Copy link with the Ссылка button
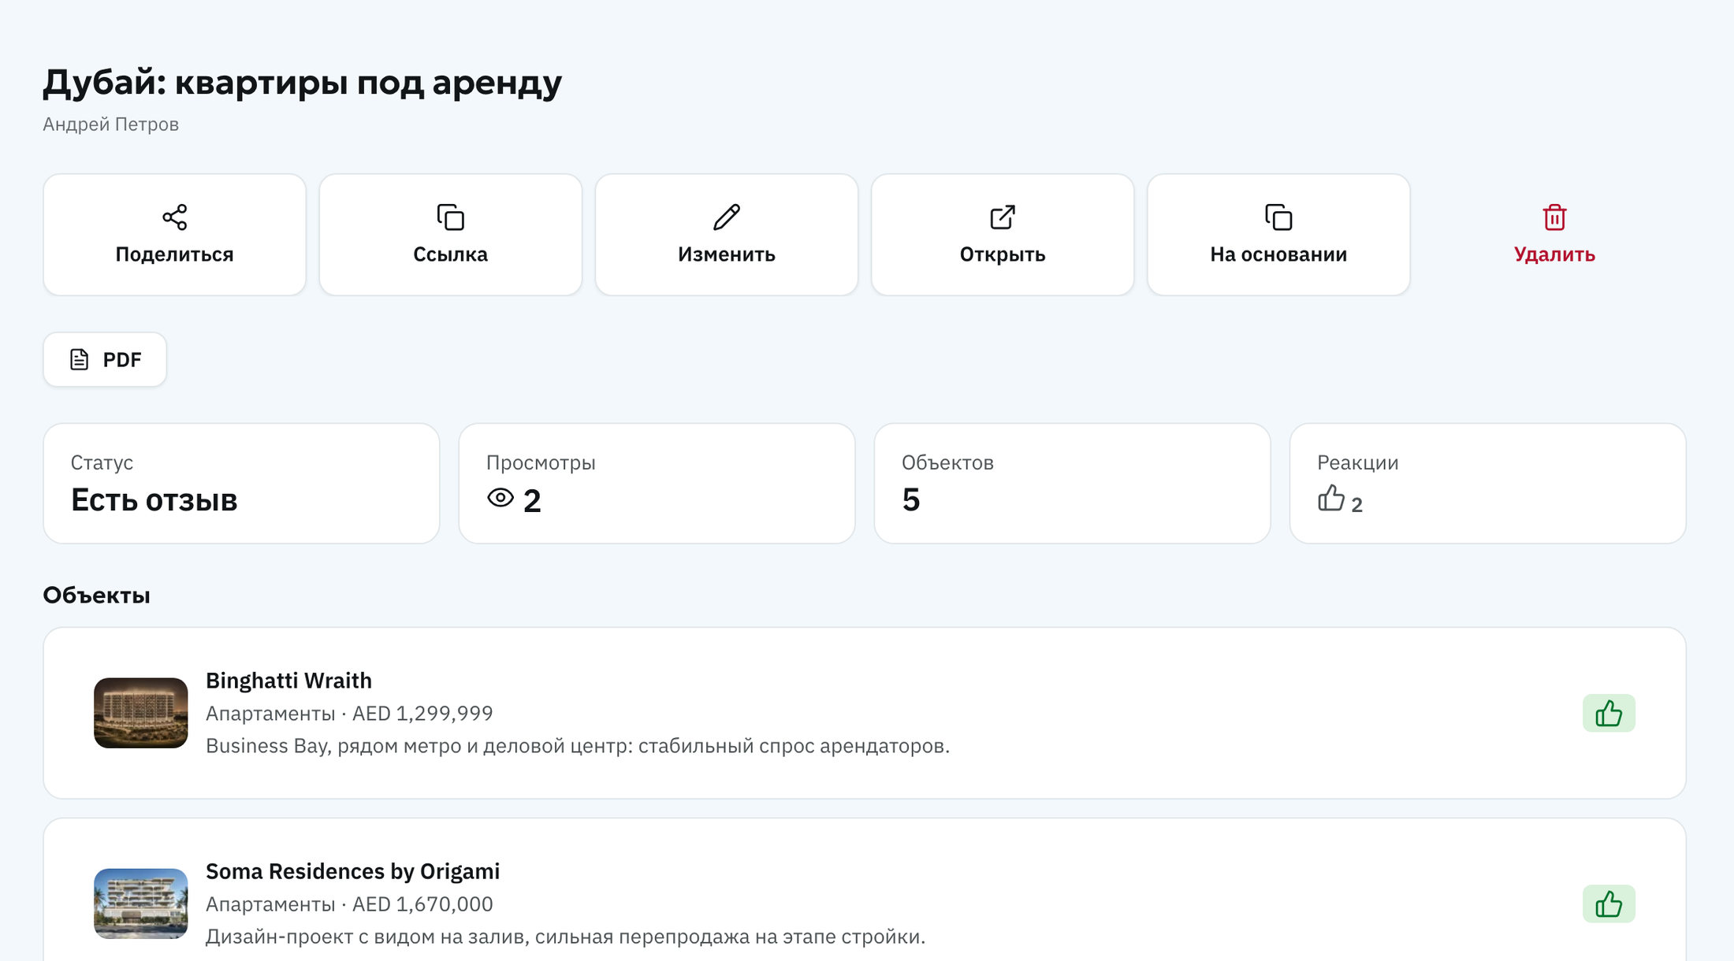This screenshot has width=1734, height=961. tap(450, 235)
